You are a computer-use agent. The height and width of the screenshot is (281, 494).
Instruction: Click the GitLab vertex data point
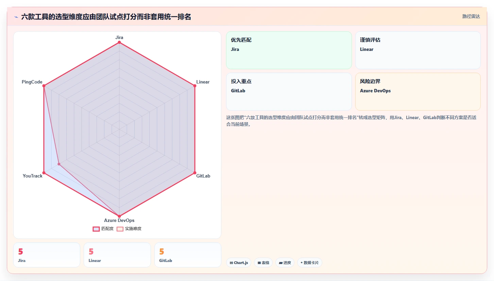(195, 173)
